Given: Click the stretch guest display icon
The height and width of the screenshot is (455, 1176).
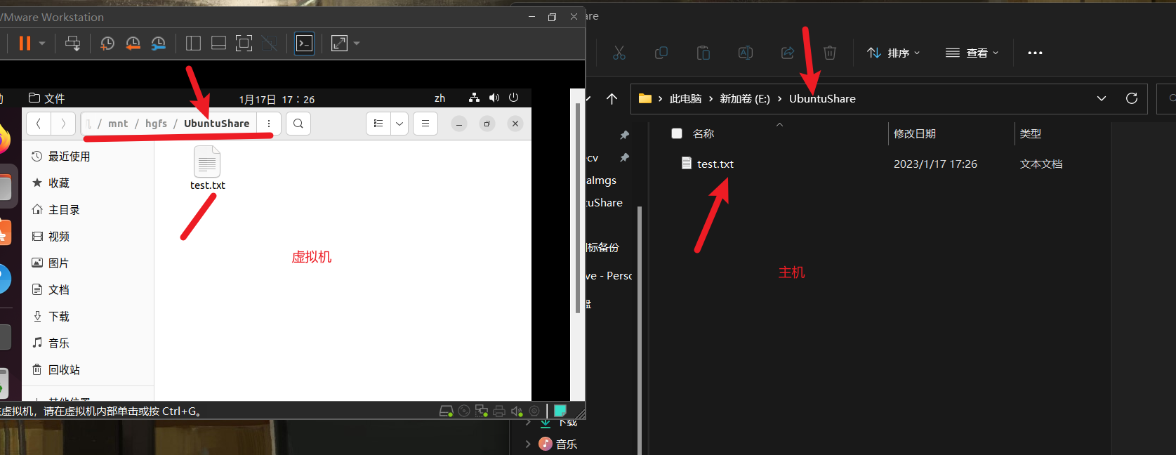Looking at the screenshot, I should coord(339,44).
